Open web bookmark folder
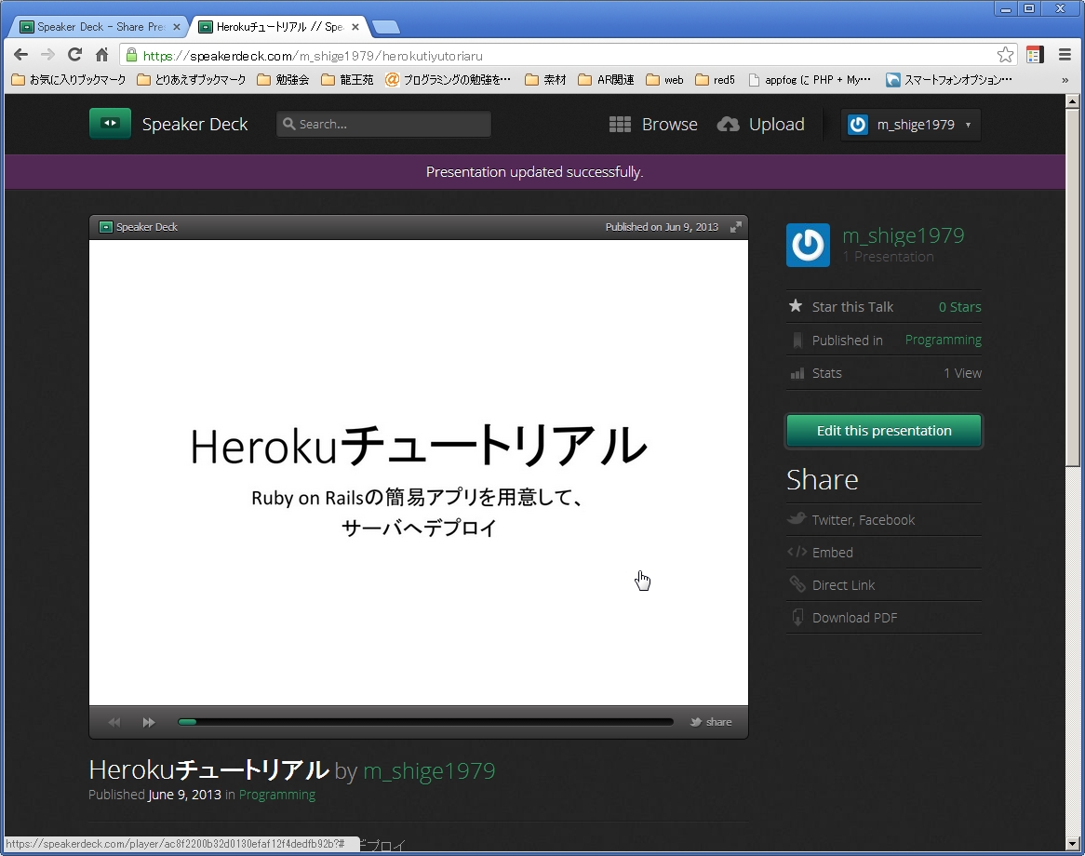 665,80
